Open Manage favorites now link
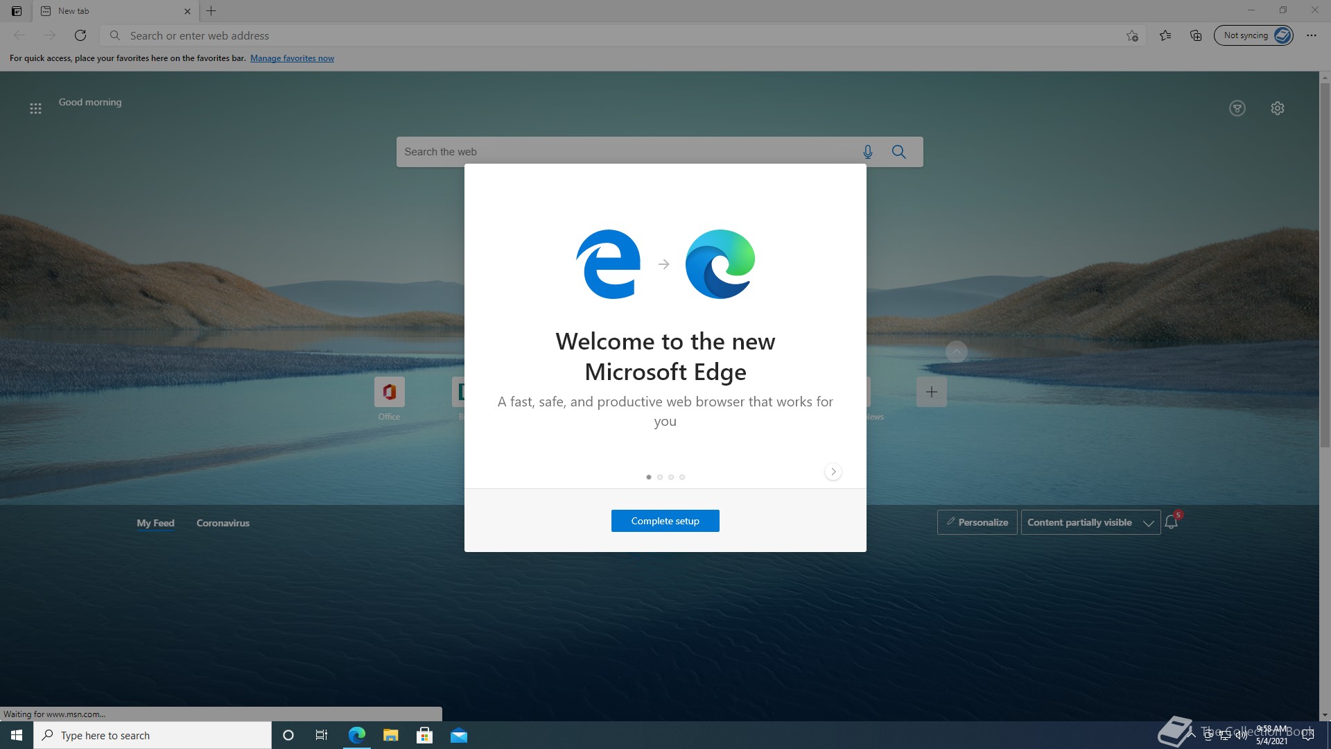The width and height of the screenshot is (1331, 749). point(292,58)
